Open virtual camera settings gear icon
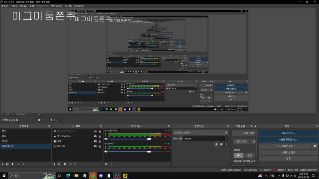 coord(315,146)
